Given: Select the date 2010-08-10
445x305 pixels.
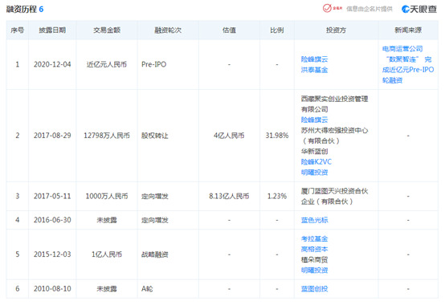Looking at the screenshot, I should pos(52,289).
